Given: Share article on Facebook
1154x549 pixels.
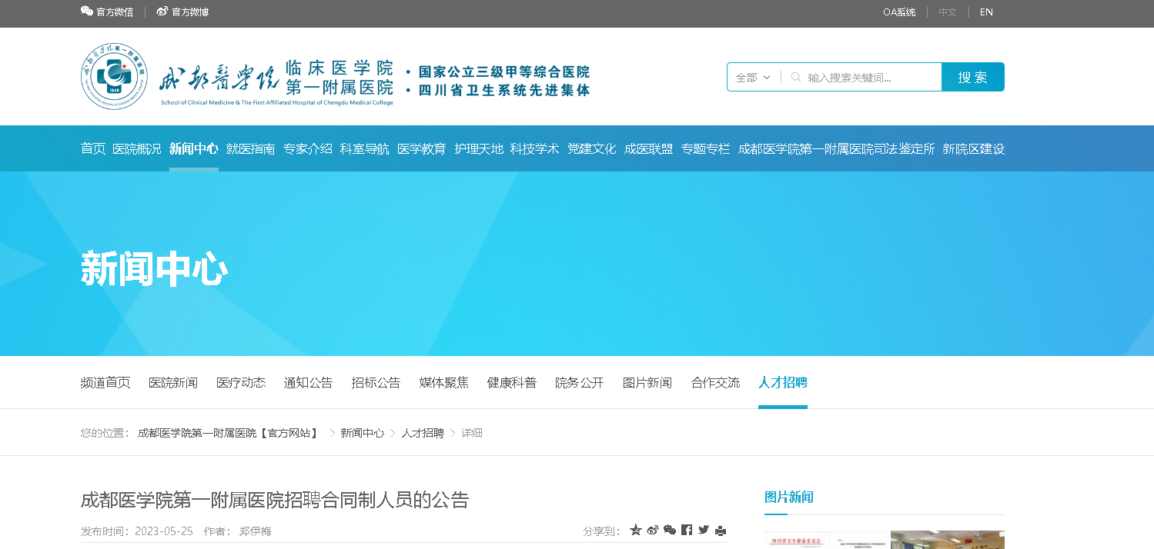Looking at the screenshot, I should [x=687, y=530].
